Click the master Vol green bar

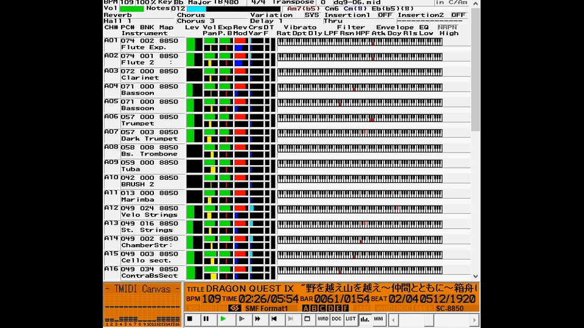click(x=131, y=9)
